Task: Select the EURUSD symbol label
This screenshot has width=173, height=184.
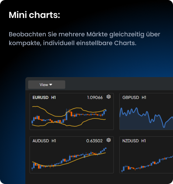Action: 41,98
